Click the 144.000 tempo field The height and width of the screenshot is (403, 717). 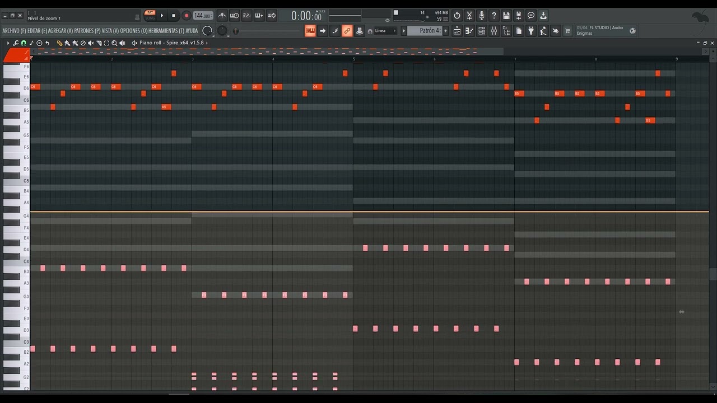tap(203, 16)
